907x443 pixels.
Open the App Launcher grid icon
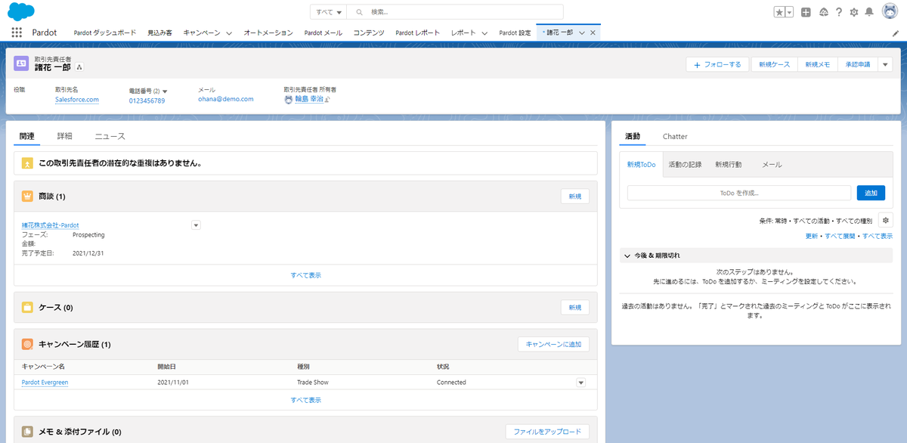coord(17,33)
